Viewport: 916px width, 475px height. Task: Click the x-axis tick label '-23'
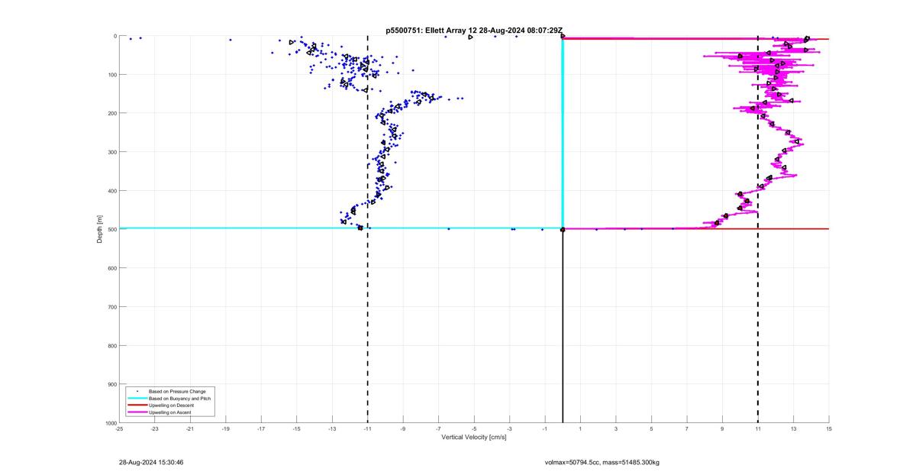pos(154,428)
